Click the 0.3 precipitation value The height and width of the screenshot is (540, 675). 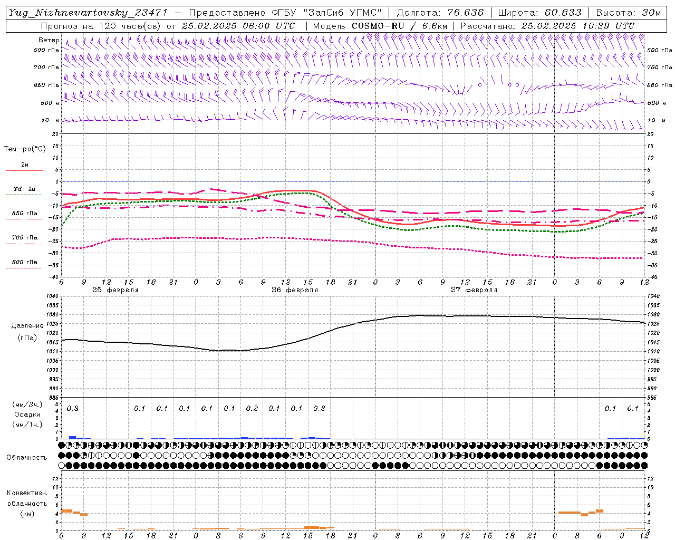pyautogui.click(x=73, y=409)
